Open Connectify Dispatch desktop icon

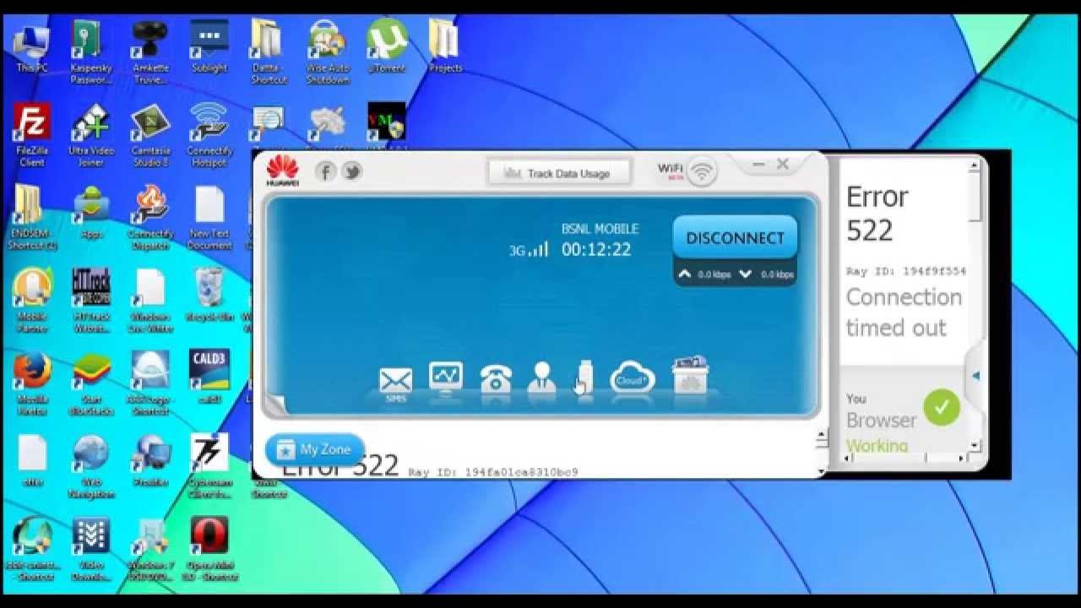pyautogui.click(x=150, y=218)
